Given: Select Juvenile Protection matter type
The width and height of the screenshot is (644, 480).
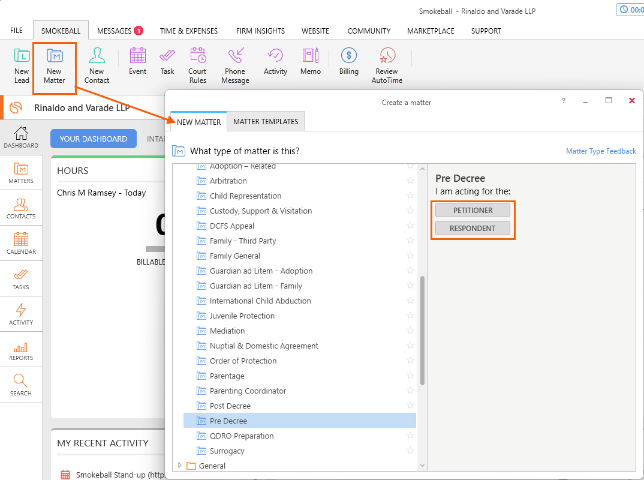Looking at the screenshot, I should (x=299, y=316).
